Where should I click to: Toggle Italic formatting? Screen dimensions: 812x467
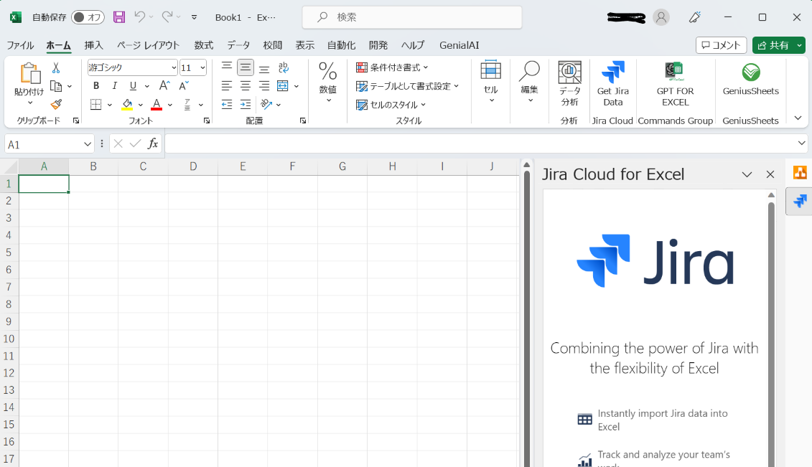pos(114,86)
